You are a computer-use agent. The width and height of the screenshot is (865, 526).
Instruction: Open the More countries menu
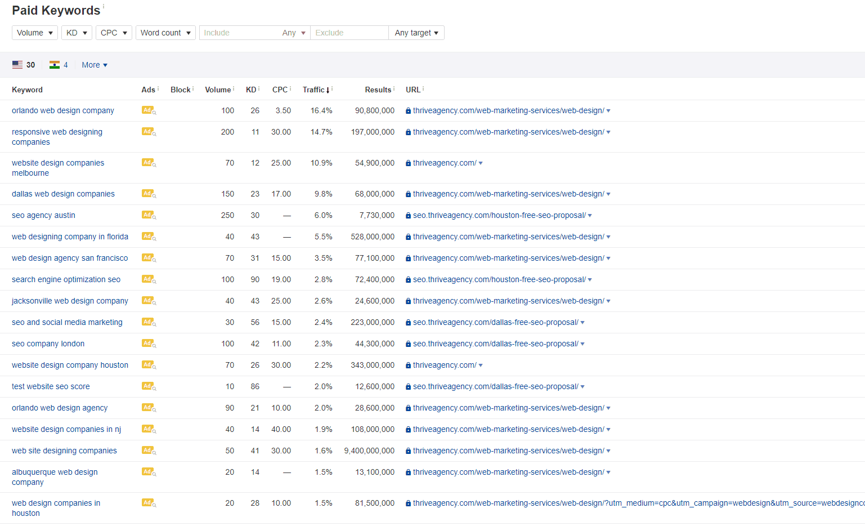tap(93, 65)
